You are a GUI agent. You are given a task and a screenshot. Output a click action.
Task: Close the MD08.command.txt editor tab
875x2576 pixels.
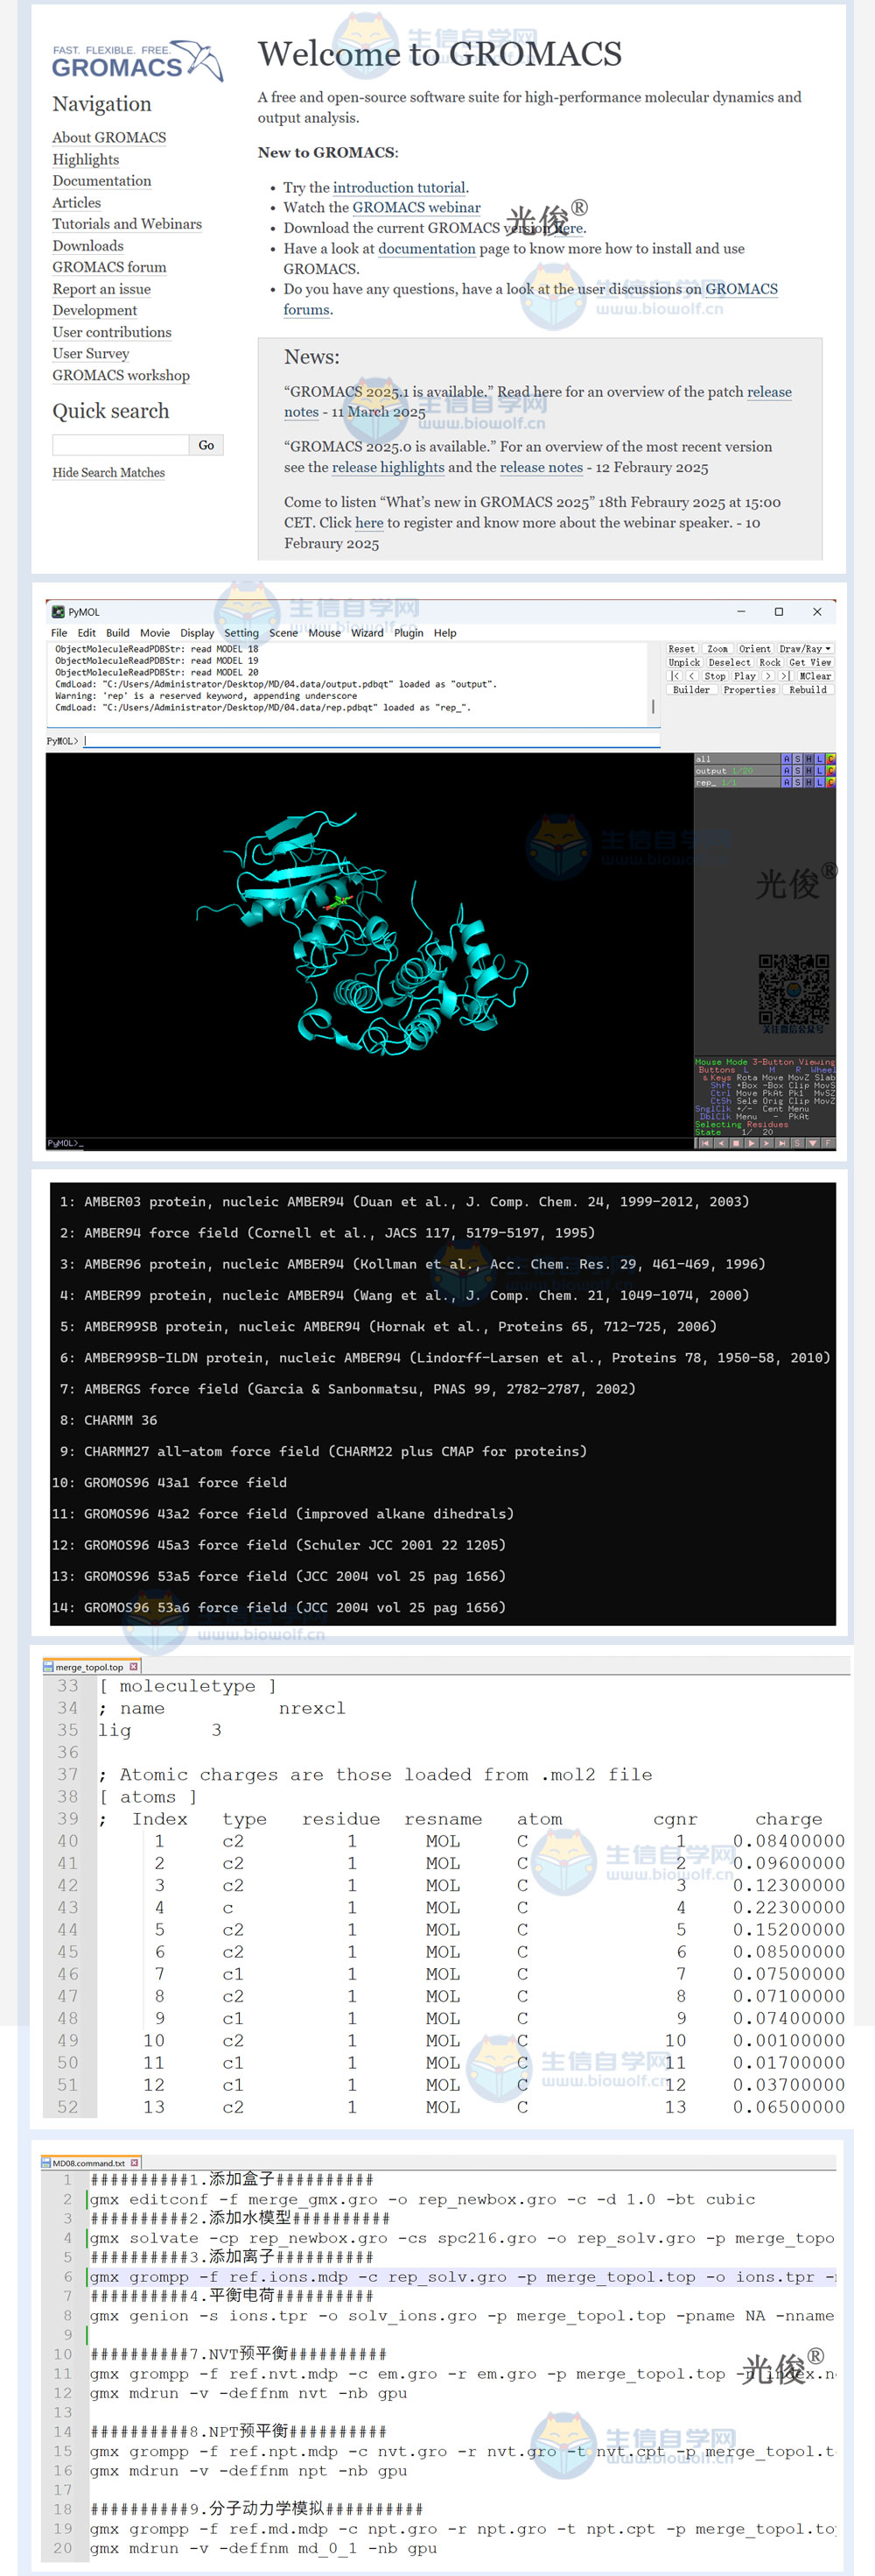point(134,2163)
